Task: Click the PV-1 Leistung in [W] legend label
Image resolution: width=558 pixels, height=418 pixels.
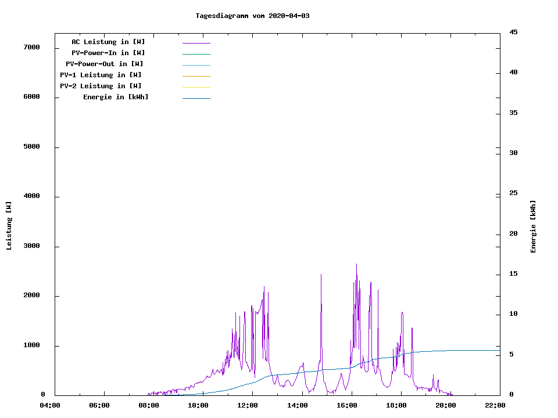Action: 101,75
